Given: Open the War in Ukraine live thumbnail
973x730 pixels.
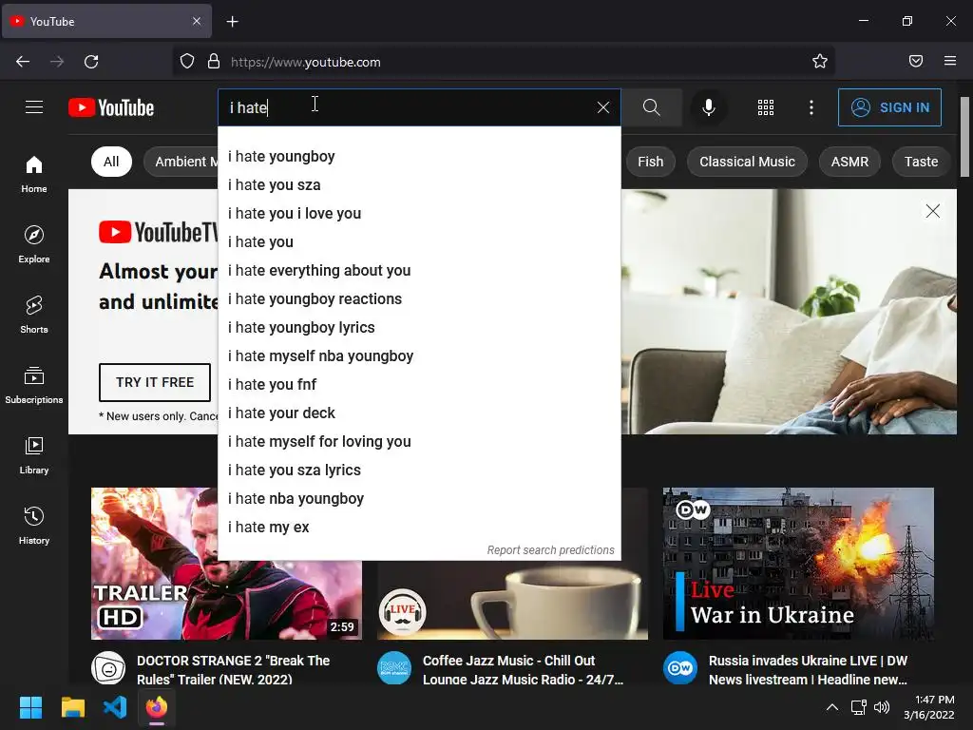Looking at the screenshot, I should [x=798, y=564].
